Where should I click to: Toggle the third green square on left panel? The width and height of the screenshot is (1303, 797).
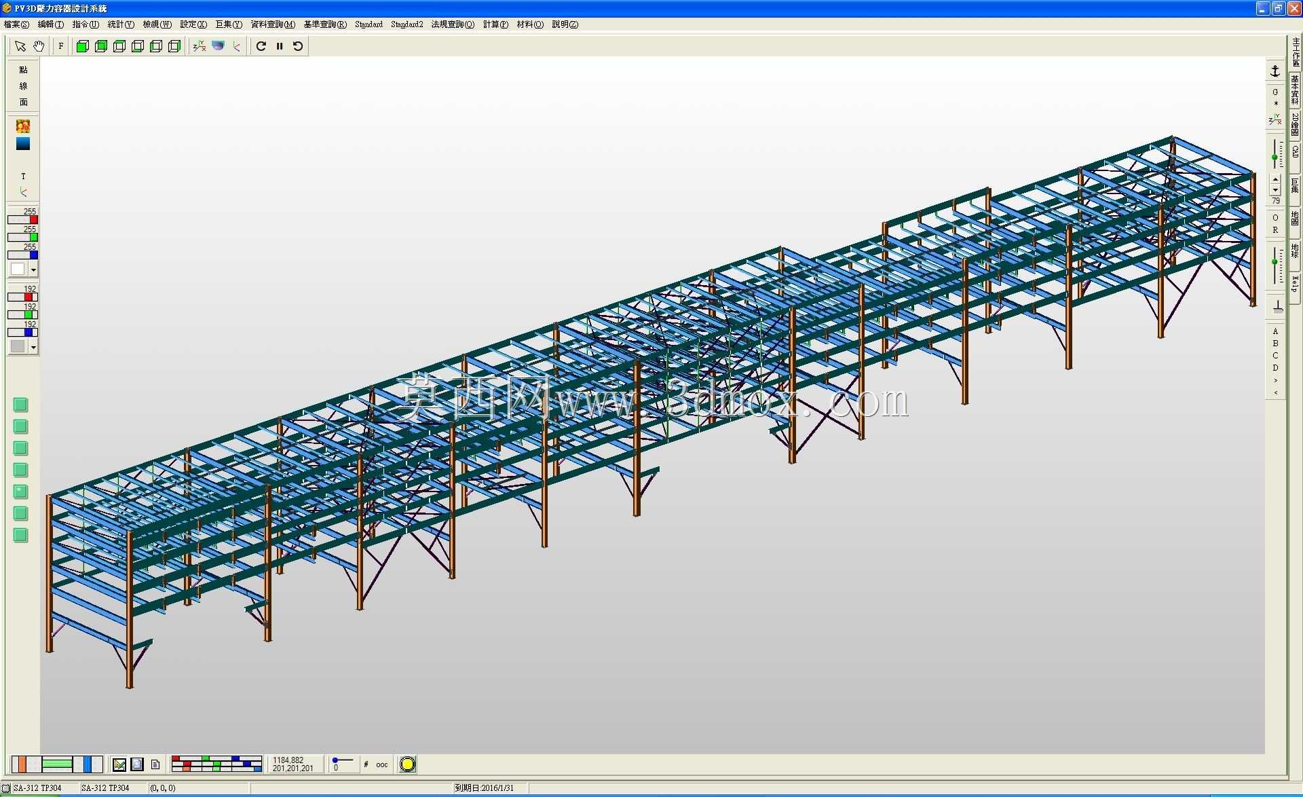tap(20, 448)
